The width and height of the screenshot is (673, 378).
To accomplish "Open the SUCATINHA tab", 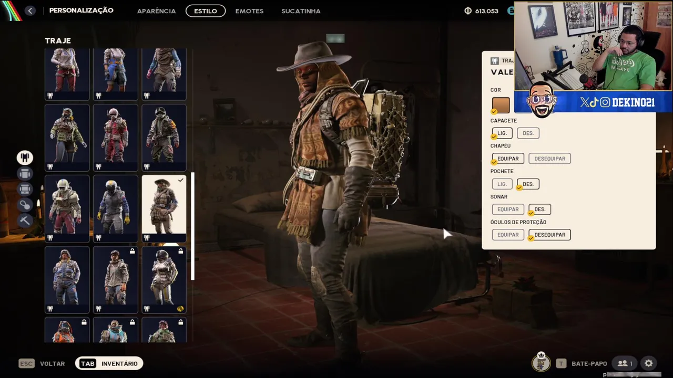I will pyautogui.click(x=301, y=11).
